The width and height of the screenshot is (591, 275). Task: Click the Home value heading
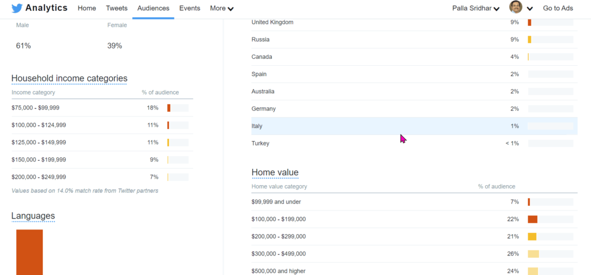click(x=275, y=172)
